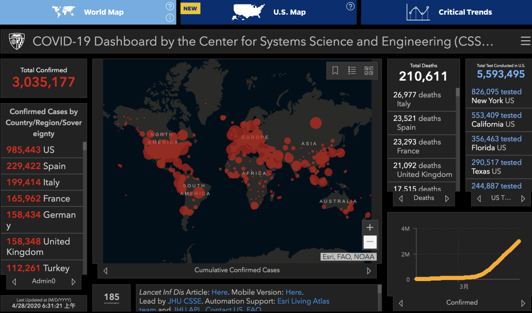Open the map legend list icon
The width and height of the screenshot is (532, 313).
[352, 71]
